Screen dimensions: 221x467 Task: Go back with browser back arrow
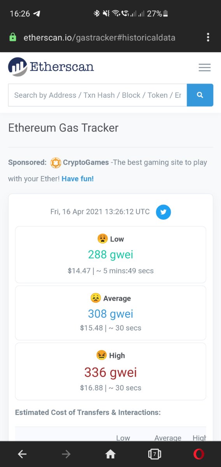click(x=22, y=454)
